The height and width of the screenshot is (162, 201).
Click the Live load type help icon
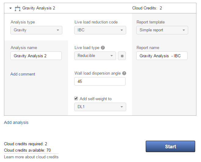[103, 48]
